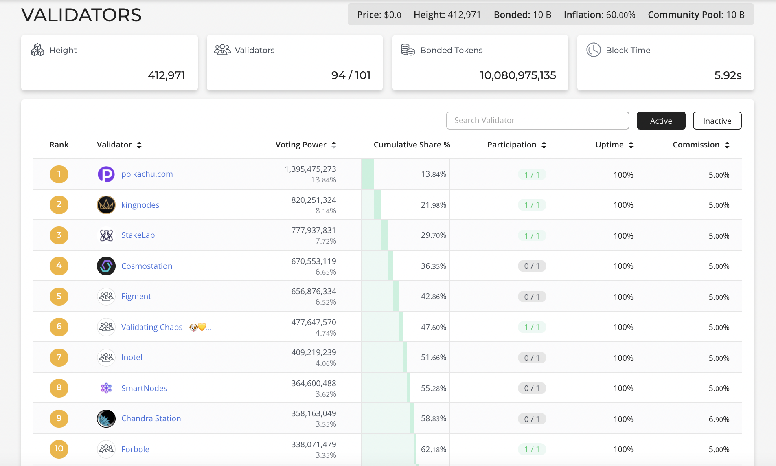Viewport: 776px width, 466px height.
Task: Open polkachu.com validator link
Action: [147, 174]
